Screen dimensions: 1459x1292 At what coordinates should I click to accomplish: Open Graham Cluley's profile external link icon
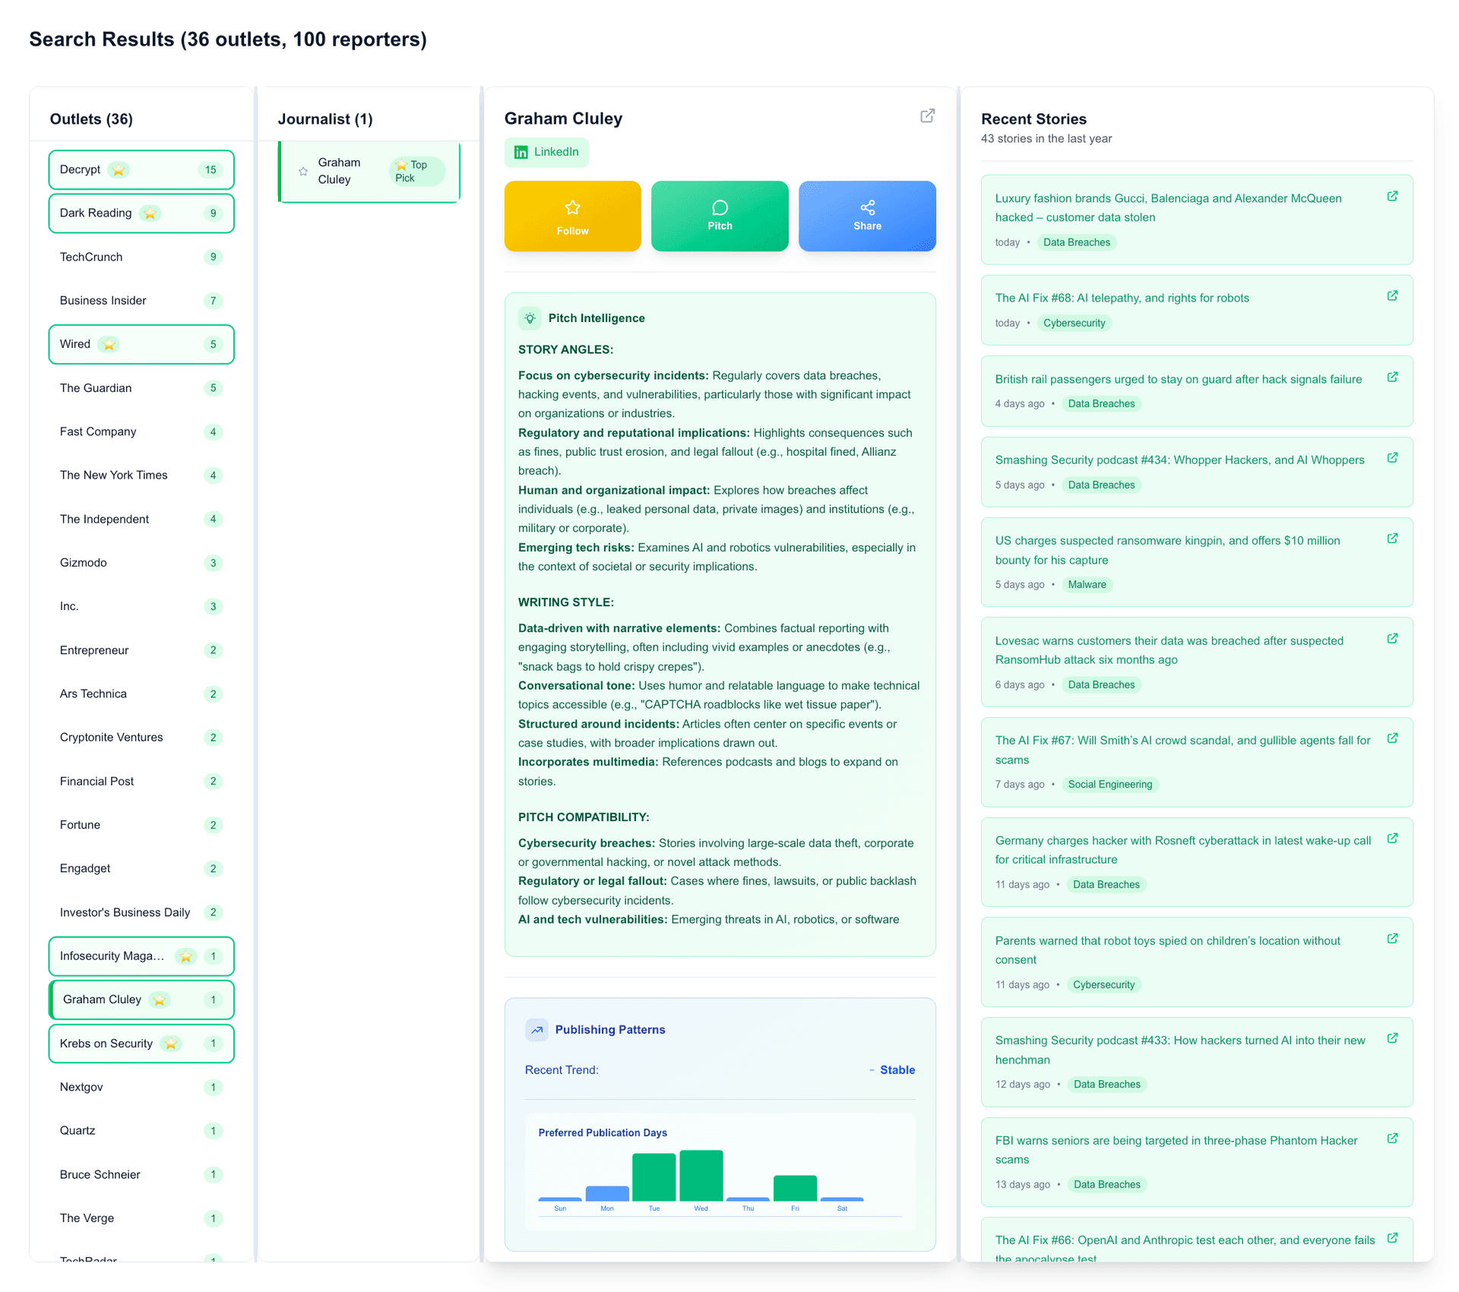coord(927,115)
